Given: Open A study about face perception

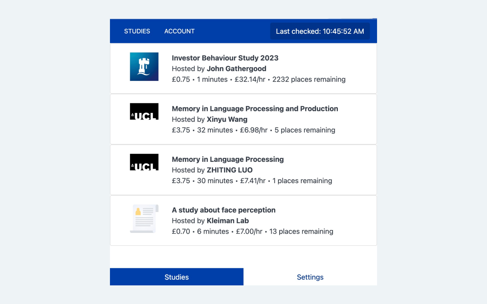Looking at the screenshot, I should [x=223, y=210].
